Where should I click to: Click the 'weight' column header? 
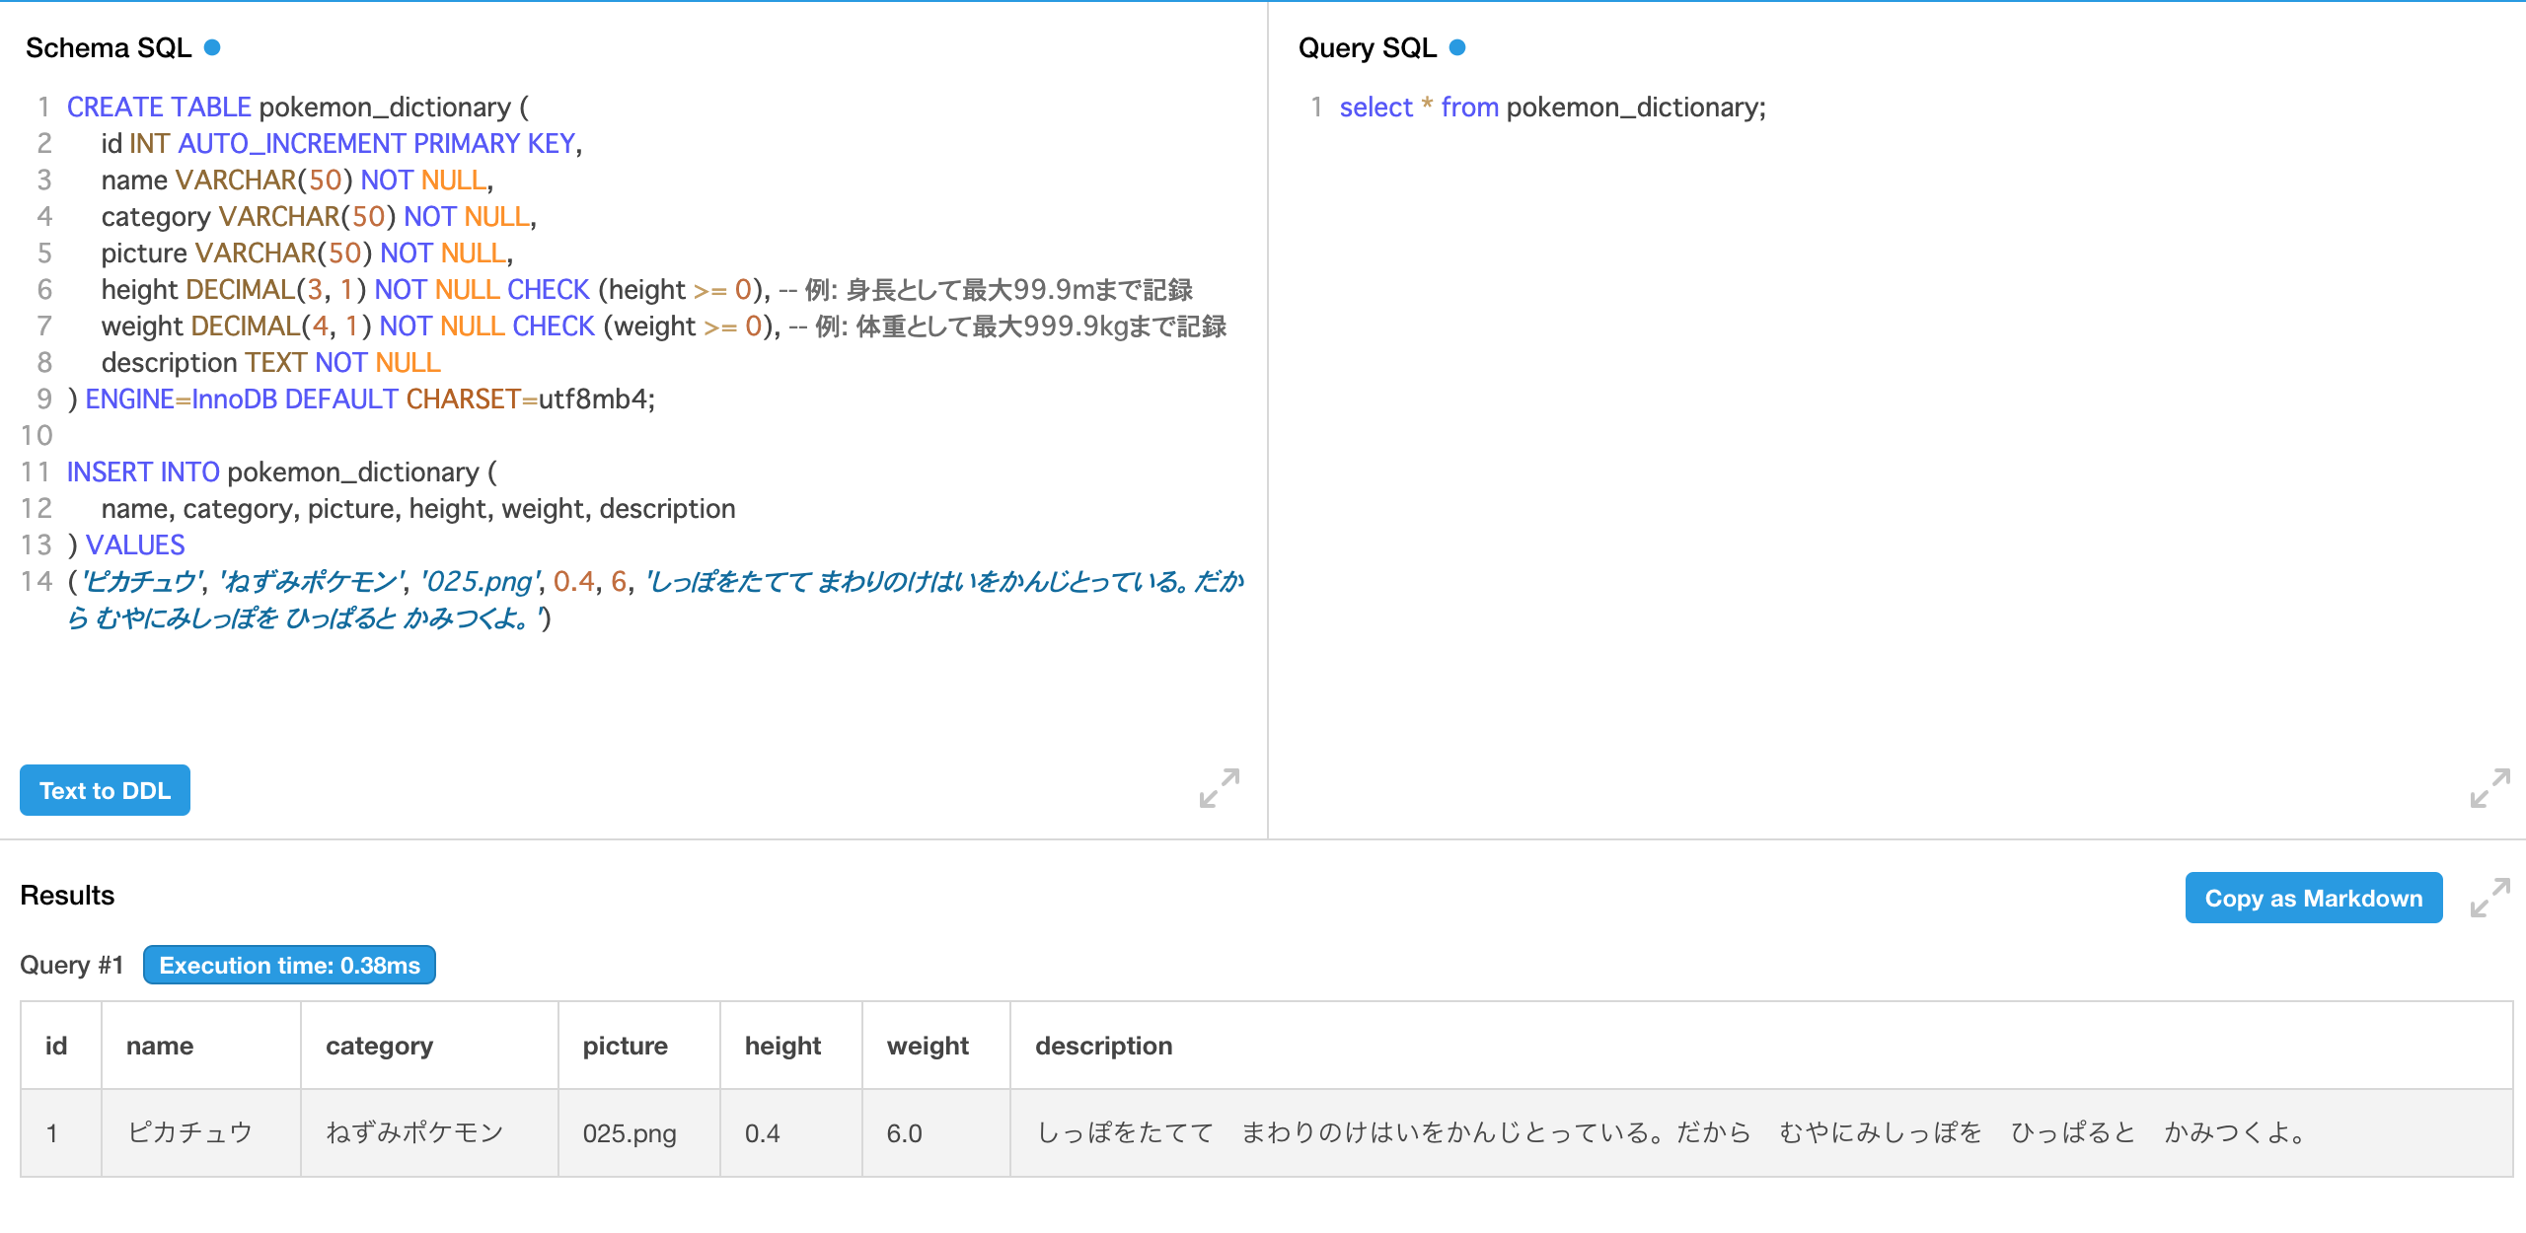(935, 1046)
